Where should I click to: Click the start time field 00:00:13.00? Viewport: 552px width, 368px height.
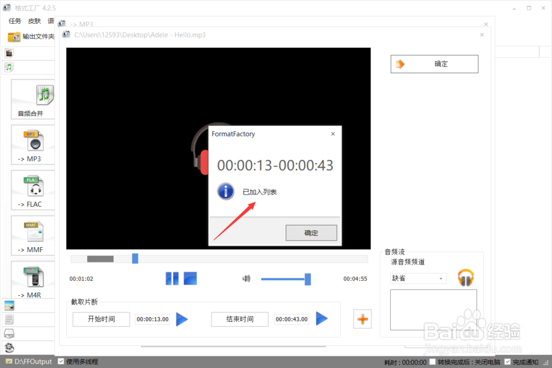coord(152,319)
